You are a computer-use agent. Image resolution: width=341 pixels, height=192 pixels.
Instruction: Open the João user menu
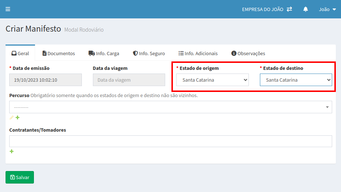click(x=327, y=9)
